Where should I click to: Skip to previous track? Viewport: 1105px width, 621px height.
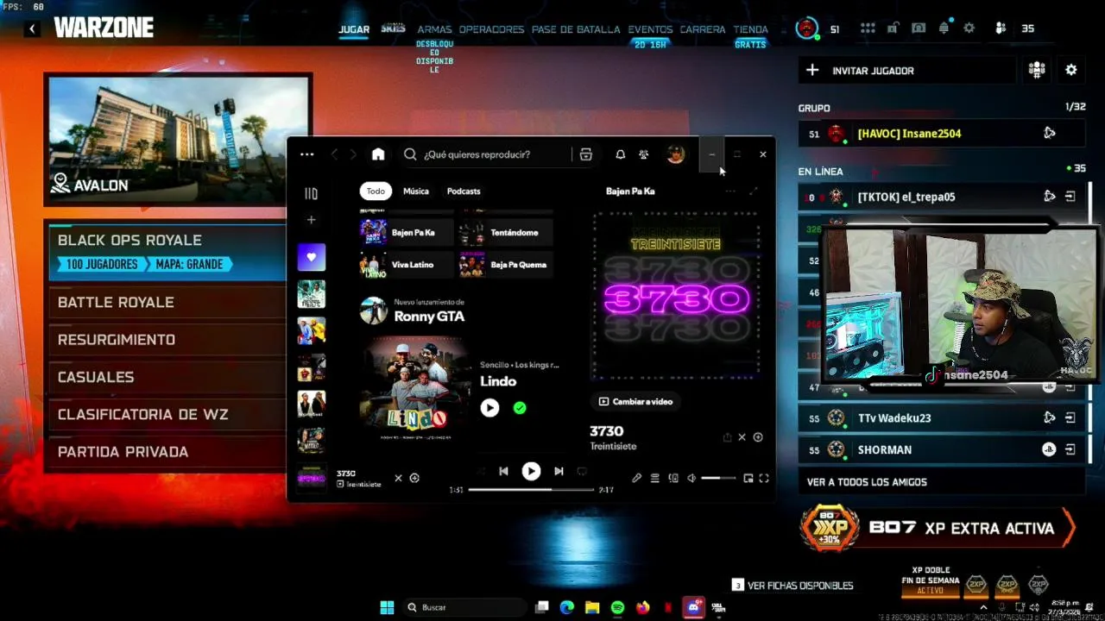pos(503,471)
